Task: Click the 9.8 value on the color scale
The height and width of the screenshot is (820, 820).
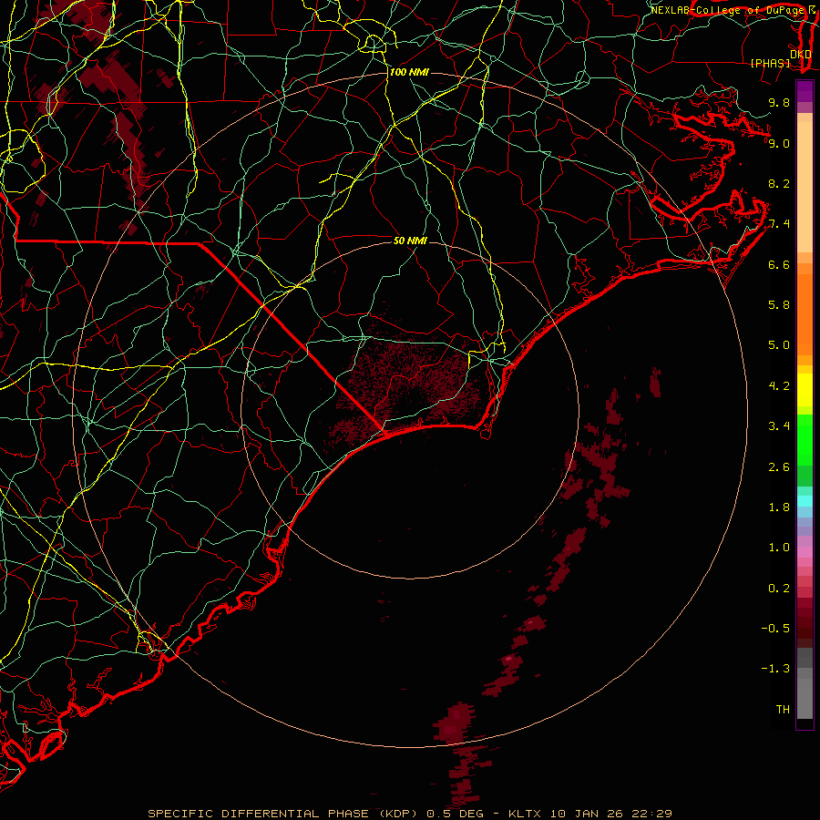Action: tap(779, 103)
